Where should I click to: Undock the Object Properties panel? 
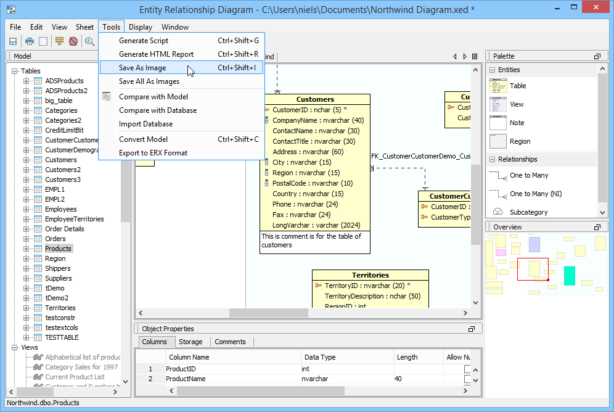(472, 329)
